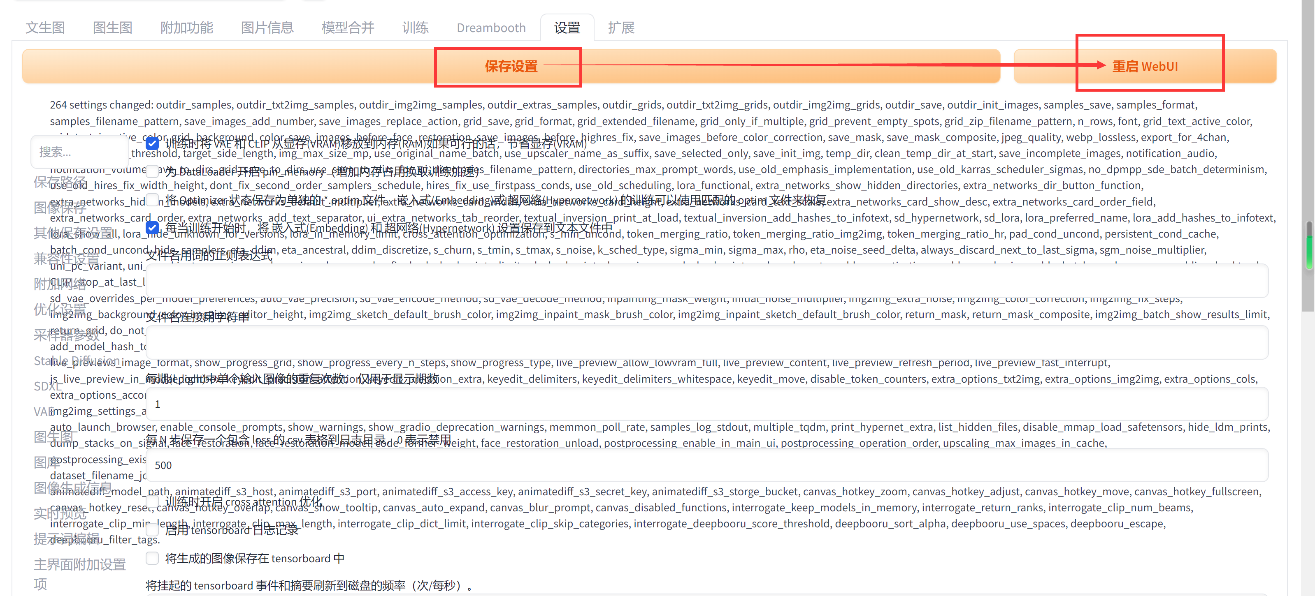Viewport: 1315px width, 596px height.
Task: Switch to the 文生图 tab
Action: [x=45, y=28]
